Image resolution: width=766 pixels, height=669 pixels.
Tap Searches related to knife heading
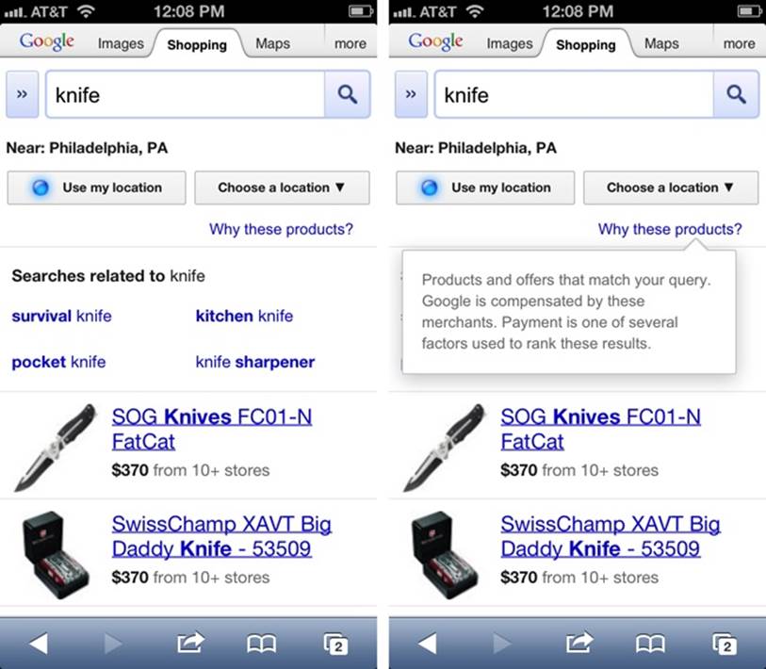108,276
